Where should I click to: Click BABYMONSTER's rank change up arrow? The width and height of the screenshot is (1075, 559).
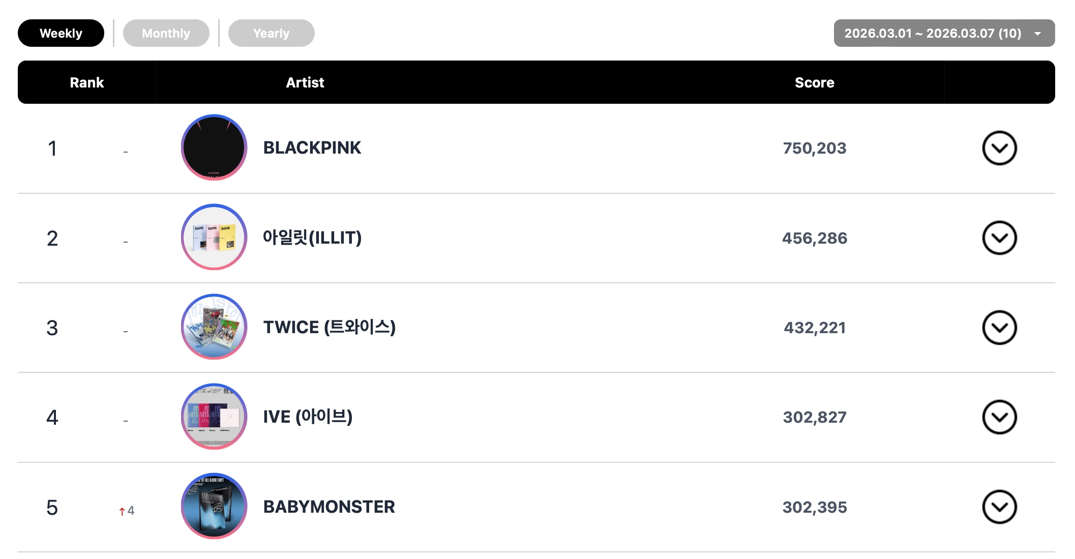(122, 511)
